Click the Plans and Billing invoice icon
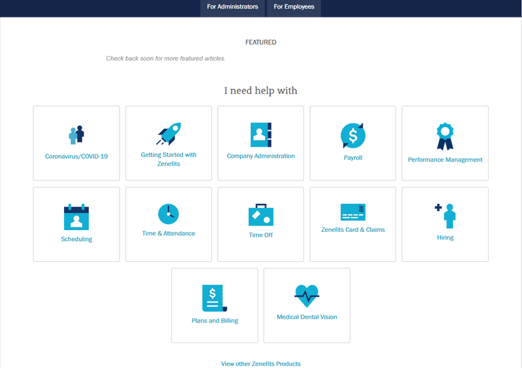 pyautogui.click(x=215, y=298)
